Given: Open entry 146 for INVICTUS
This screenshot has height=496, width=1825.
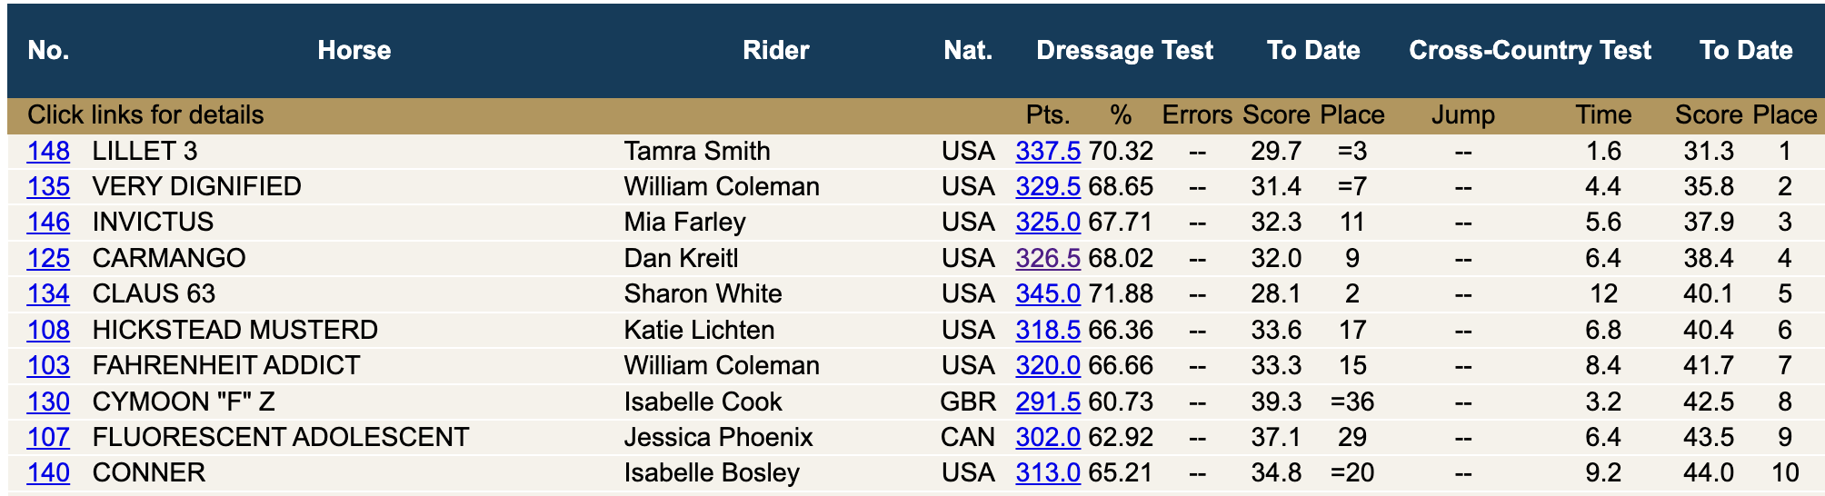Looking at the screenshot, I should click(x=48, y=222).
